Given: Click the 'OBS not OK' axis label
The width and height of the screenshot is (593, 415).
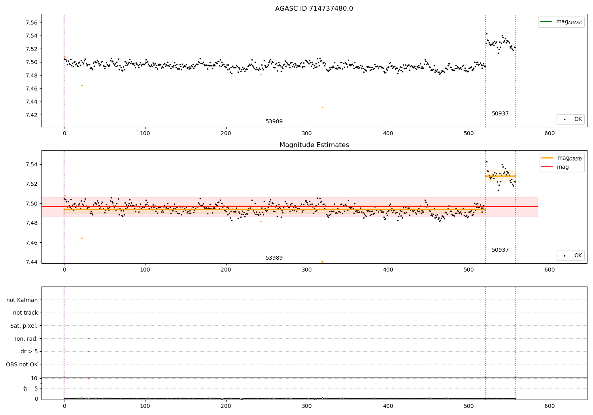Looking at the screenshot, I should click(22, 364).
